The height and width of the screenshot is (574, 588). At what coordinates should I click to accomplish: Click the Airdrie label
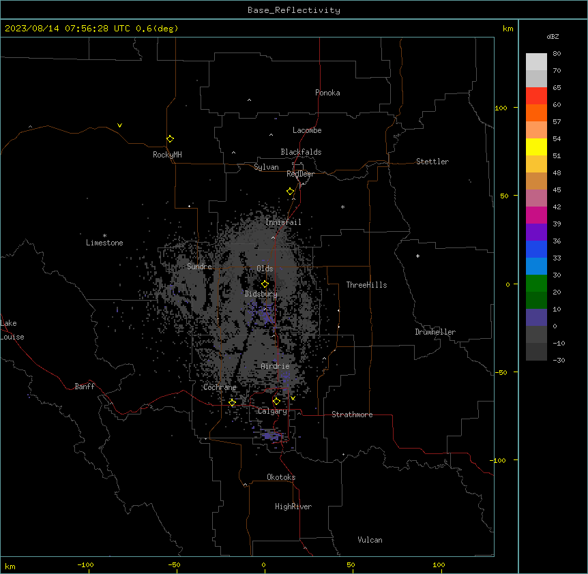coord(275,366)
